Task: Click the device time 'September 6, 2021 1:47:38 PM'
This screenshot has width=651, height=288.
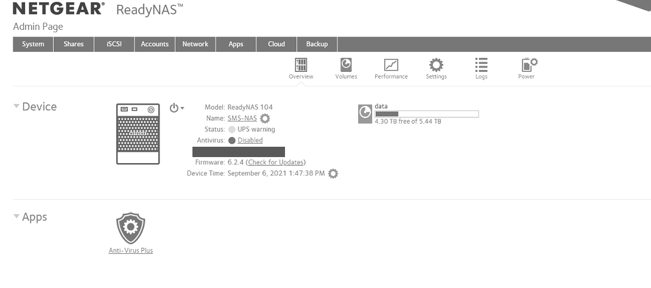Action: pyautogui.click(x=276, y=174)
